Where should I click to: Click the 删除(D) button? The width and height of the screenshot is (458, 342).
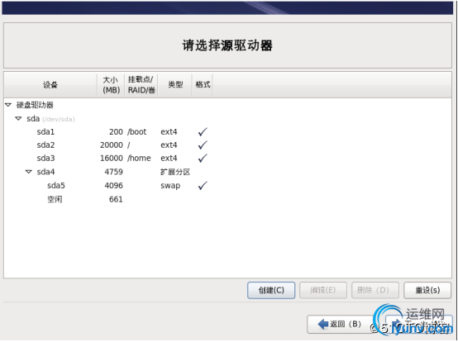pyautogui.click(x=375, y=290)
